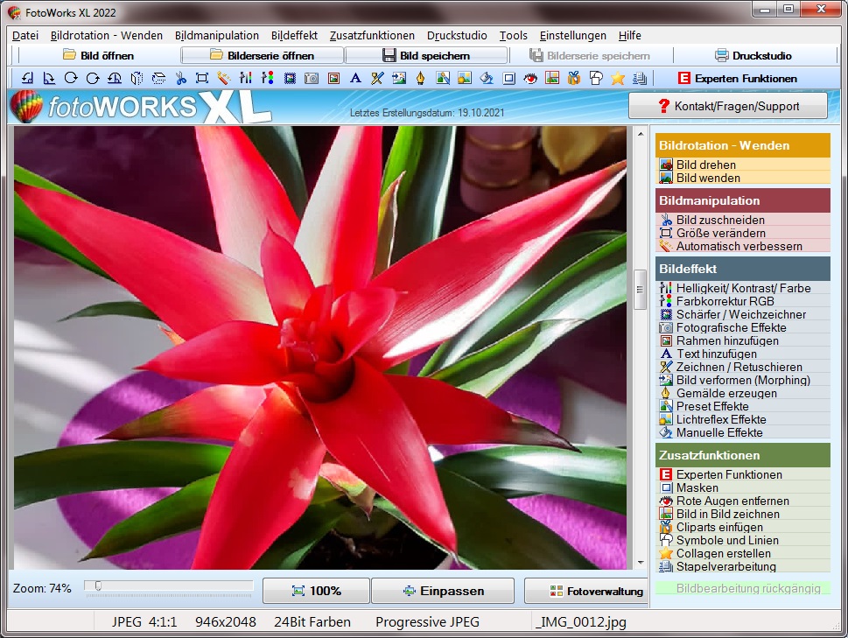
Task: Click the sharpen/blur icon in the toolbar
Action: click(x=290, y=79)
